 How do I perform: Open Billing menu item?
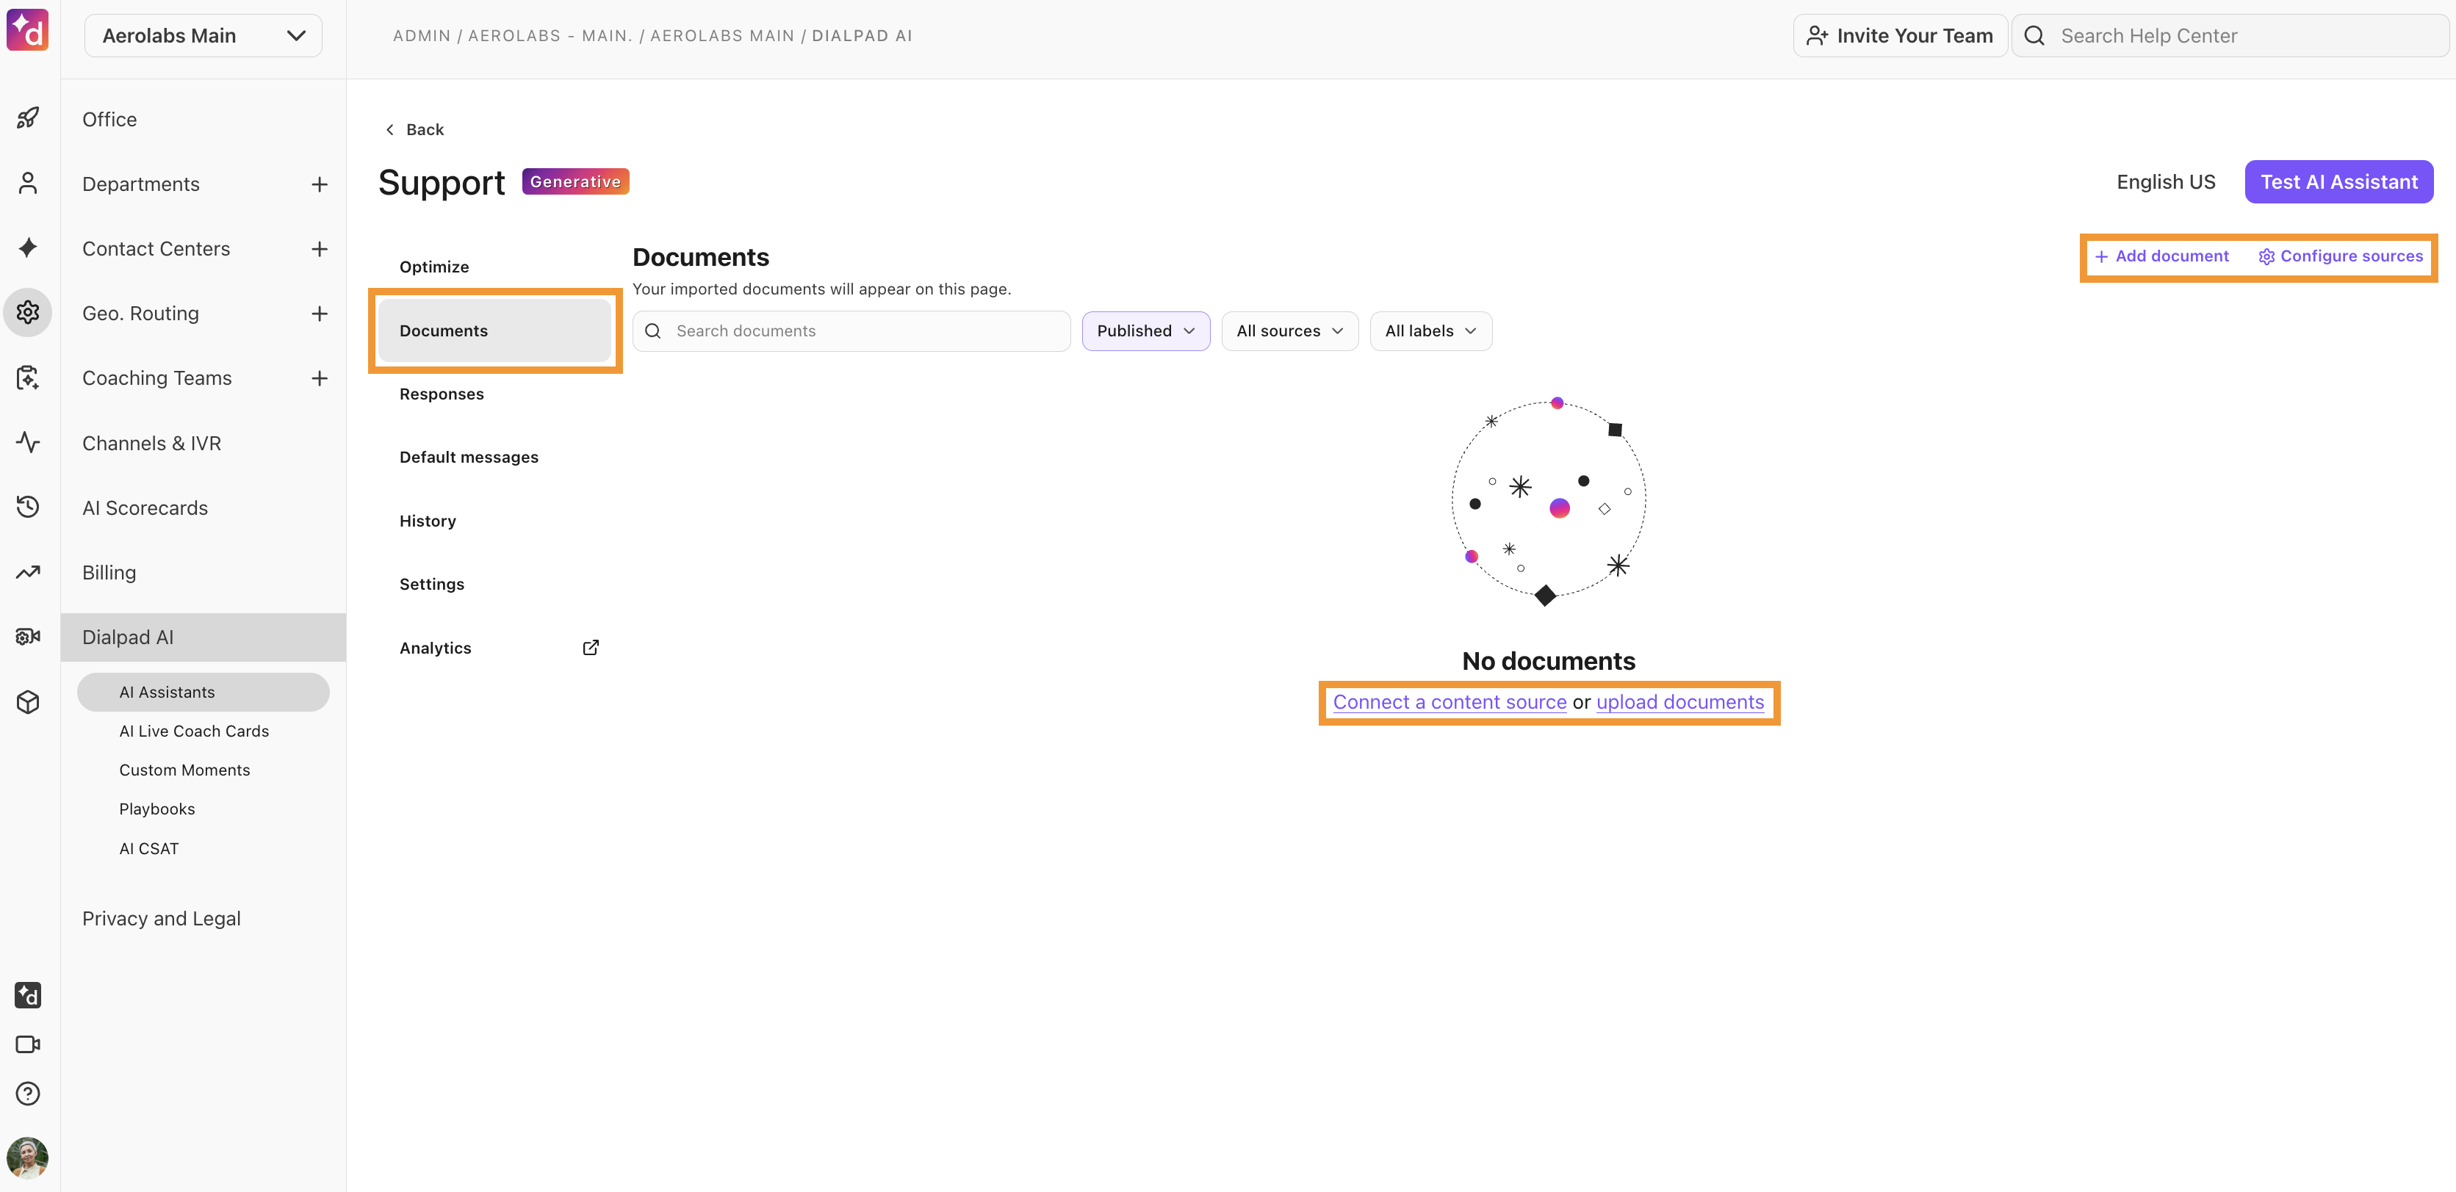(109, 573)
